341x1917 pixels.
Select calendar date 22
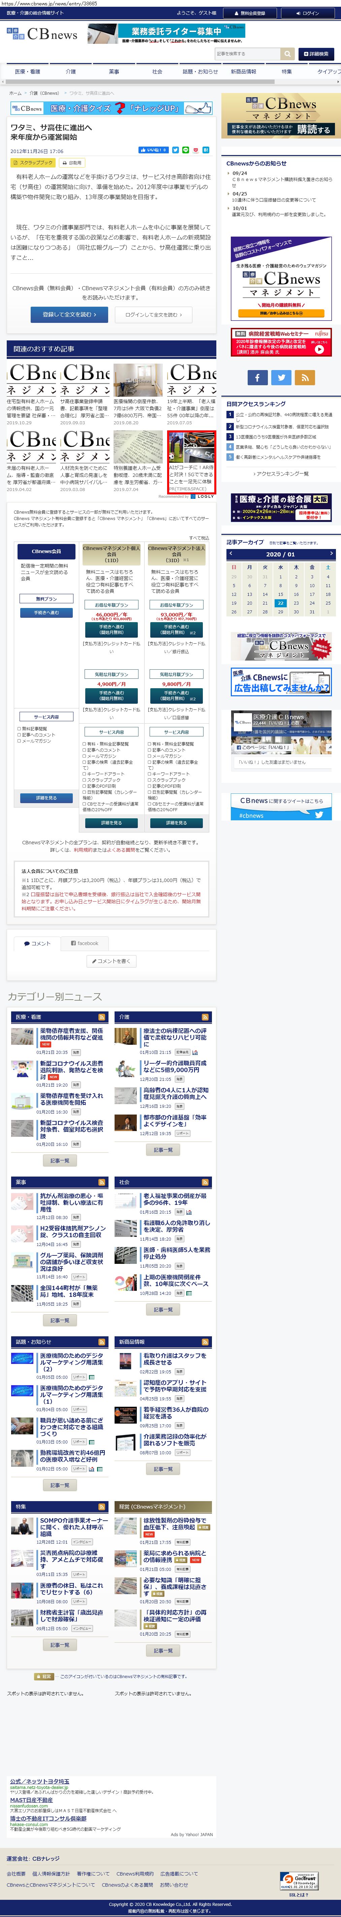pos(281,603)
